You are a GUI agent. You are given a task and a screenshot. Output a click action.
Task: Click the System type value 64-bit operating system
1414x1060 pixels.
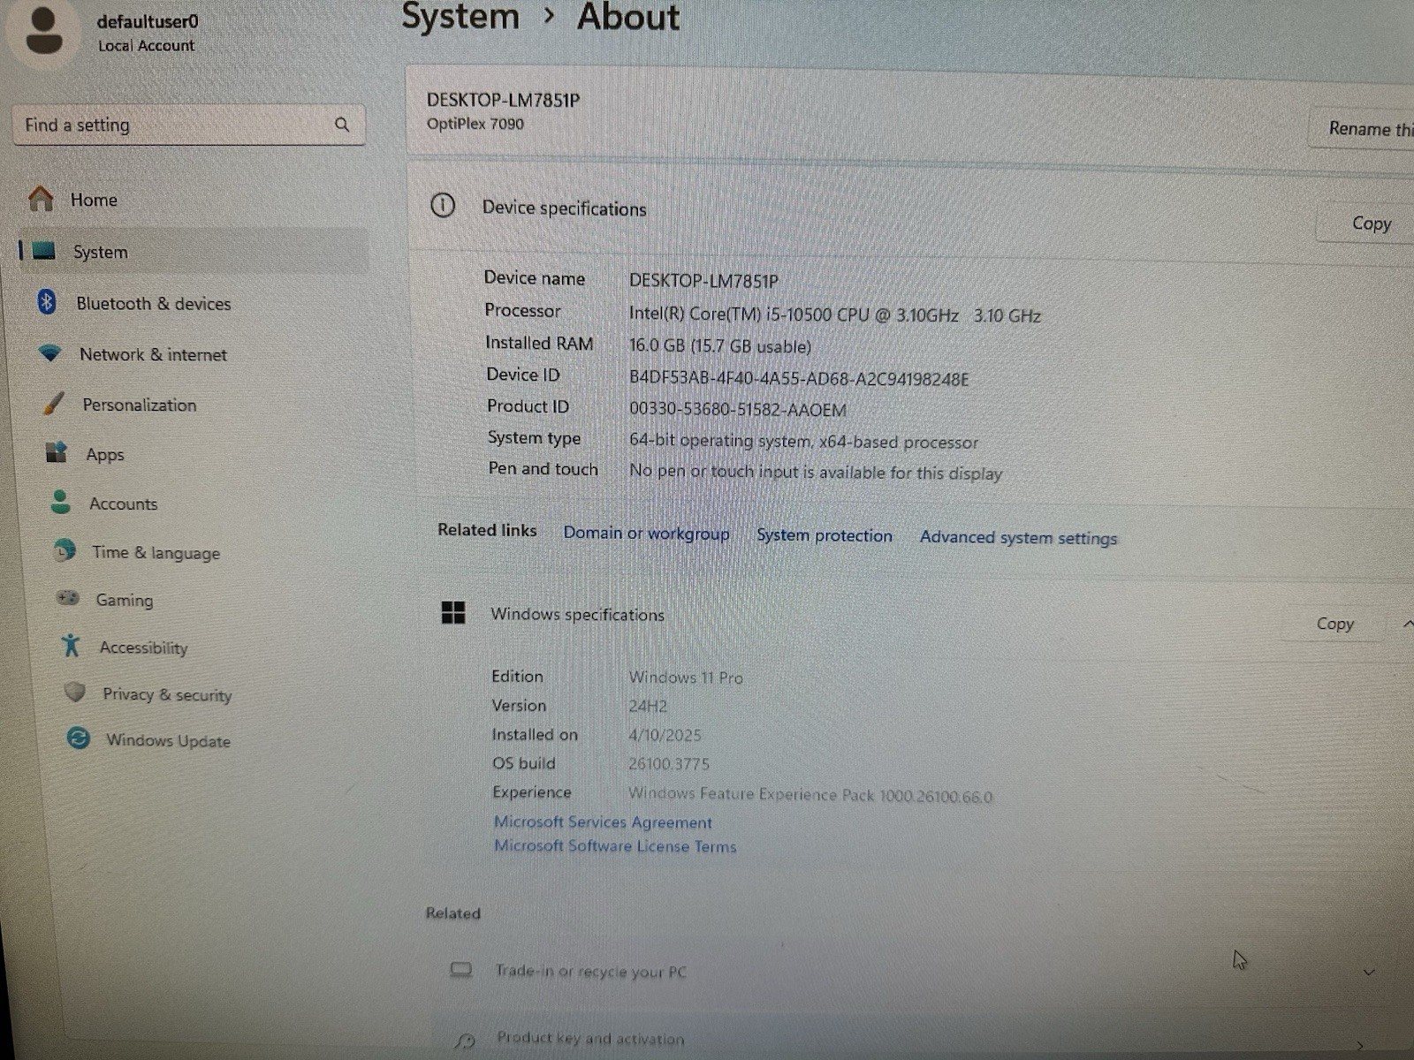coord(804,442)
